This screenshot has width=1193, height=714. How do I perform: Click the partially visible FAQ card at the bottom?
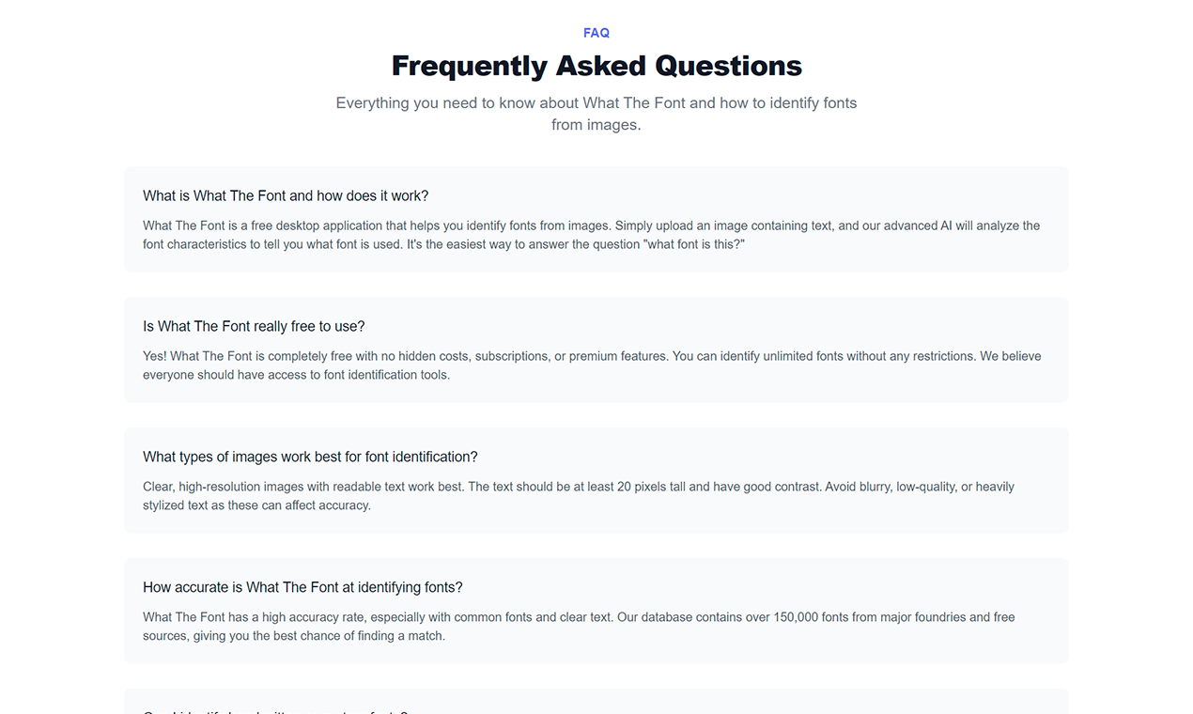pyautogui.click(x=596, y=703)
